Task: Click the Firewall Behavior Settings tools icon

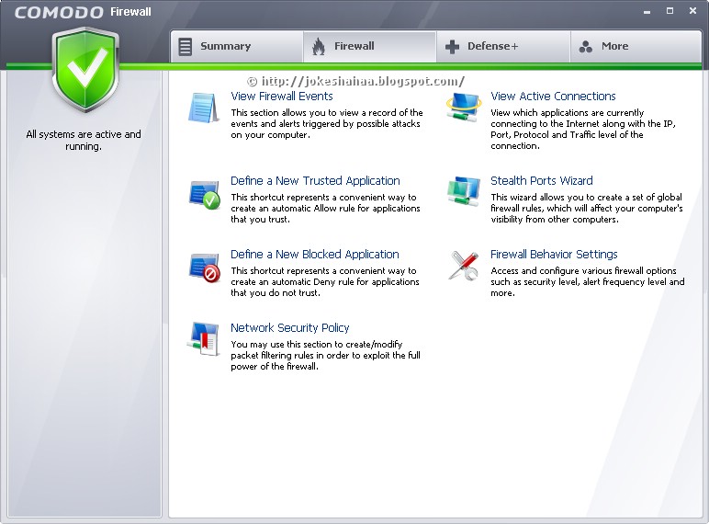Action: (x=464, y=266)
